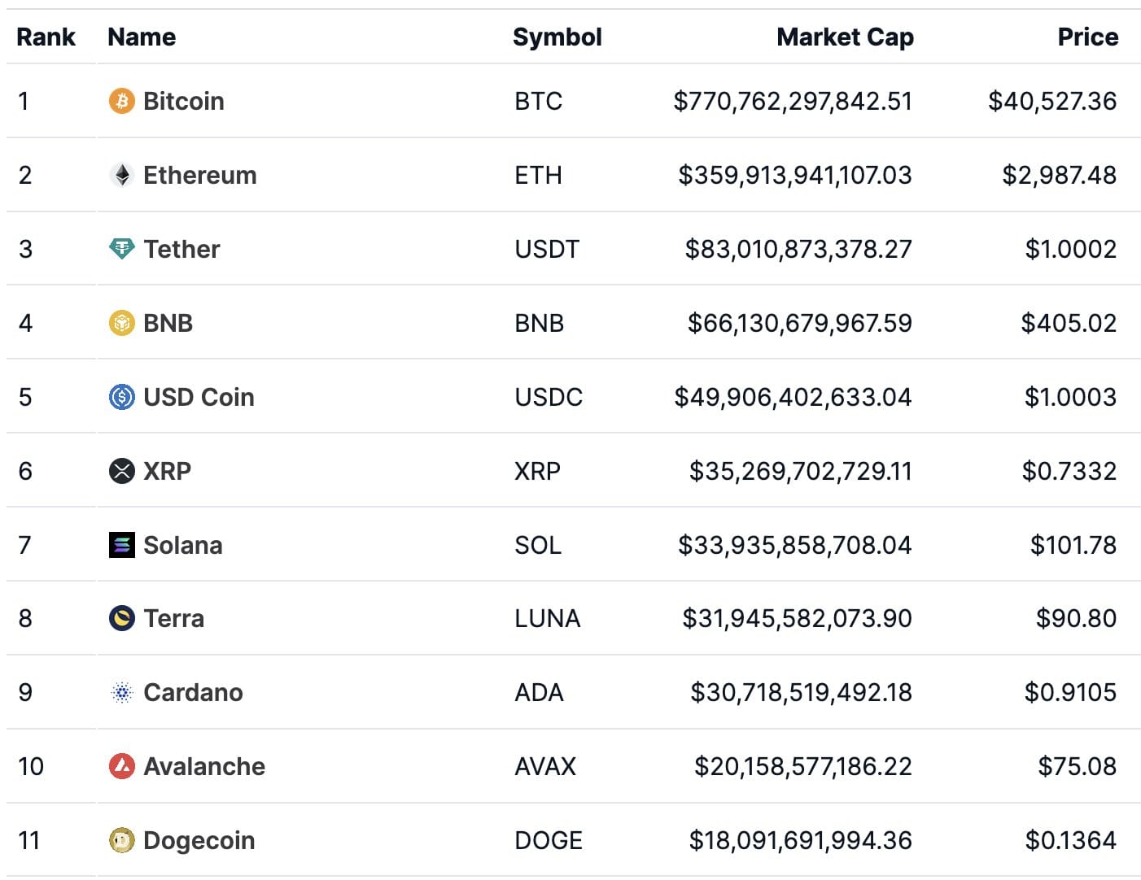Click the Terra moon logo icon

coord(121,618)
